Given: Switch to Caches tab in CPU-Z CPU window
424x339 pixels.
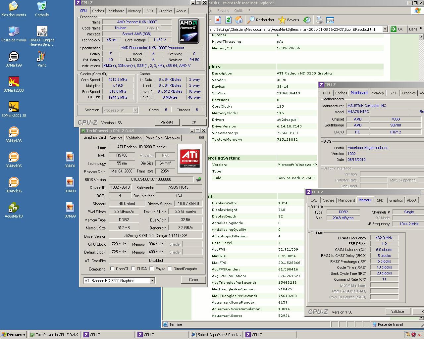Looking at the screenshot, I should (x=98, y=11).
